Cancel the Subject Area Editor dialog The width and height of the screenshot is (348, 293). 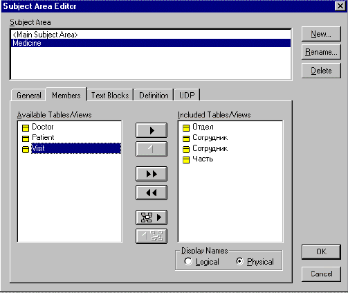click(x=321, y=274)
